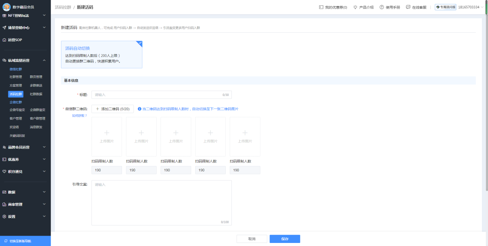Collapse the 私域流量运营 sidebar section
Screen dimensions: 488x246
[44, 60]
